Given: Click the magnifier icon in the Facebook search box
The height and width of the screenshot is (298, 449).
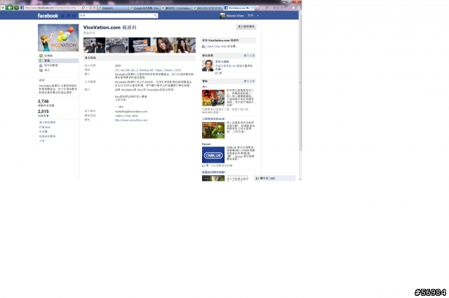Looking at the screenshot, I should pos(156,15).
